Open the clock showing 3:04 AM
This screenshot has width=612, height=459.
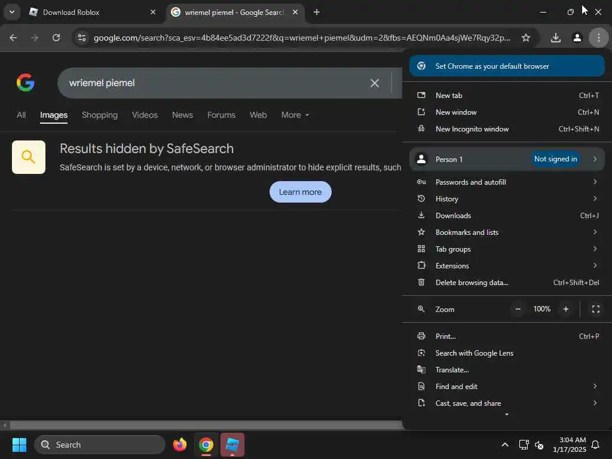coord(570,445)
